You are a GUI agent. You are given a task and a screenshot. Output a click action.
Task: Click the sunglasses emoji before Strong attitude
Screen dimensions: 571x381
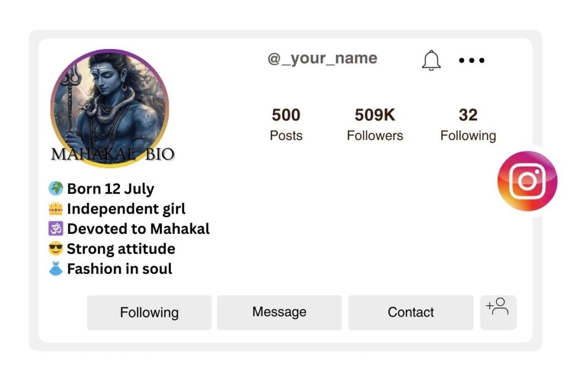point(55,249)
